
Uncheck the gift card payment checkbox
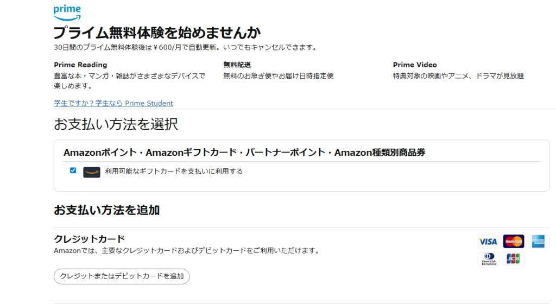73,170
